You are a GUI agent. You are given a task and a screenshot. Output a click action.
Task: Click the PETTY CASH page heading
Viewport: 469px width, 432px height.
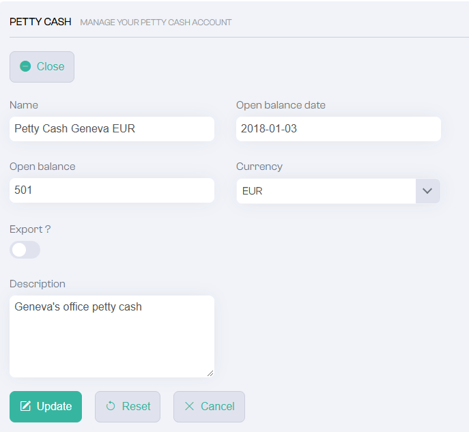coord(40,22)
